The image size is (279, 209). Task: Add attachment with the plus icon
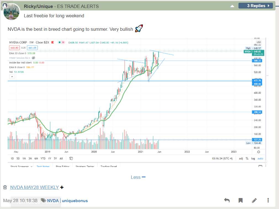click(62, 187)
